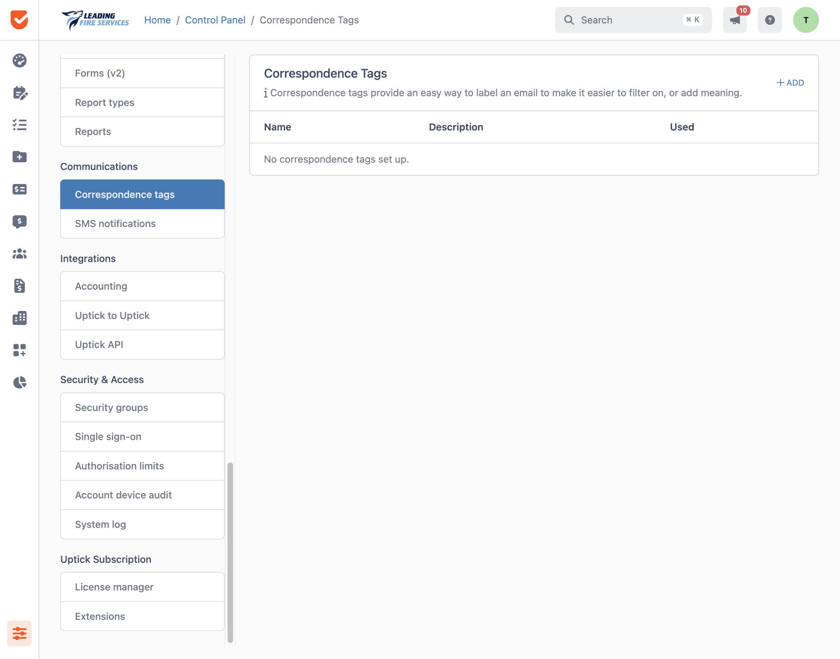Add a new correspondence tag

(790, 83)
